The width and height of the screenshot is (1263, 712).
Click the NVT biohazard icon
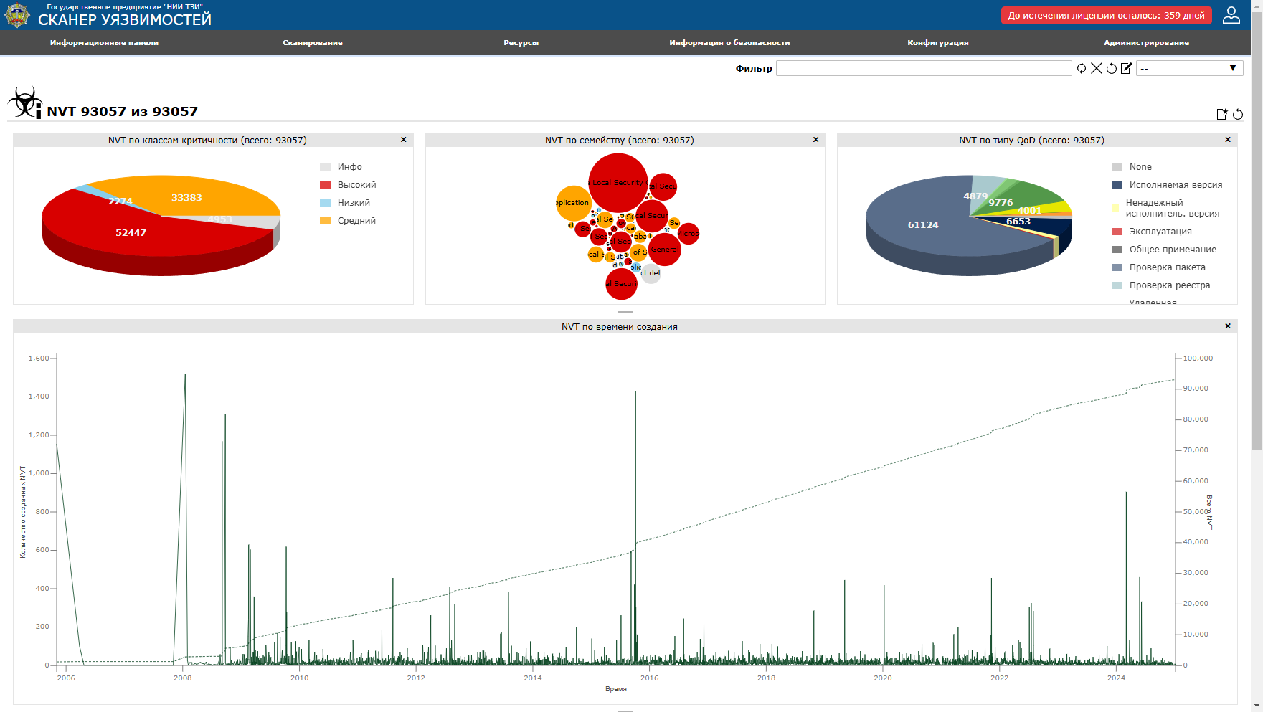pyautogui.click(x=24, y=103)
